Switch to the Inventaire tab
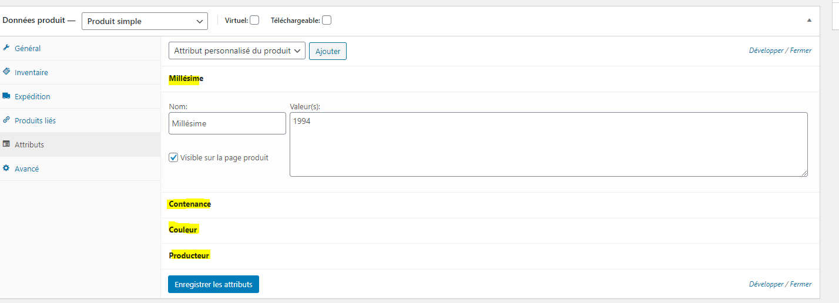The image size is (839, 303). (32, 73)
